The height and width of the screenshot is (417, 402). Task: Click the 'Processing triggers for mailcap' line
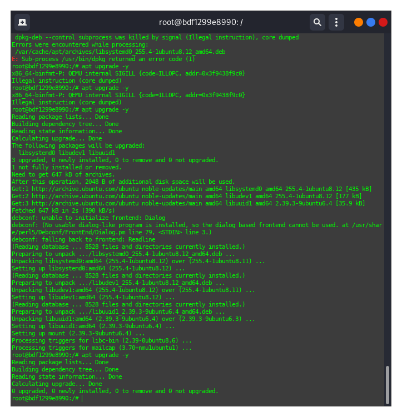[101, 348]
